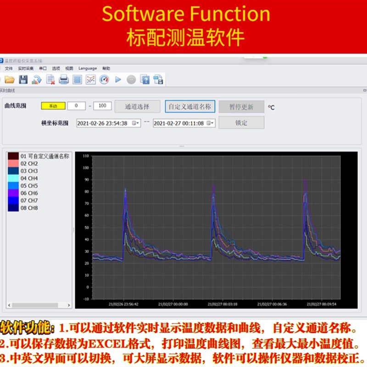Click the 暂停更新 button
Image resolution: width=367 pixels, height=367 pixels.
(x=241, y=107)
